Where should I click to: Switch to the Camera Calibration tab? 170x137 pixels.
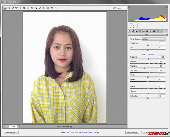coord(154,31)
